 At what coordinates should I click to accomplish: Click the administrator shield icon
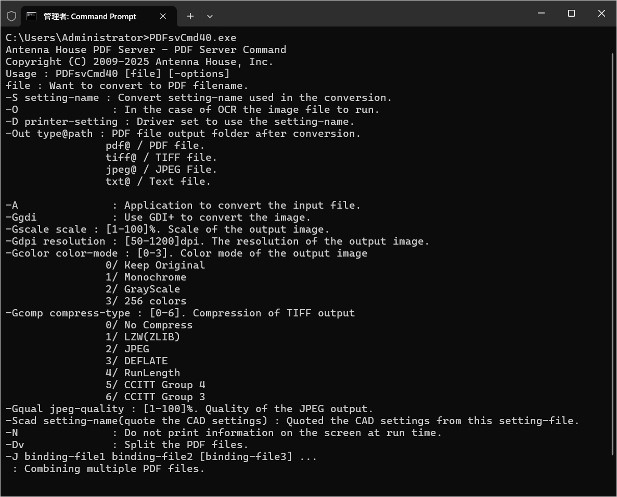pos(11,16)
